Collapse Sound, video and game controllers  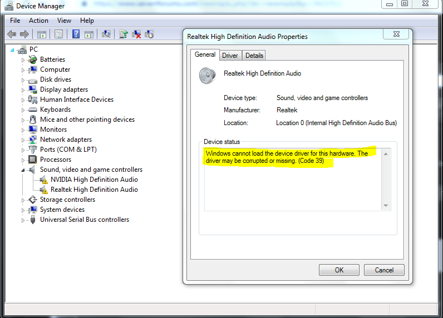[x=23, y=170]
